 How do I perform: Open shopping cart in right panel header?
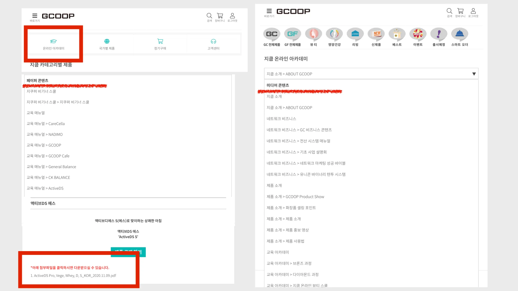click(460, 11)
